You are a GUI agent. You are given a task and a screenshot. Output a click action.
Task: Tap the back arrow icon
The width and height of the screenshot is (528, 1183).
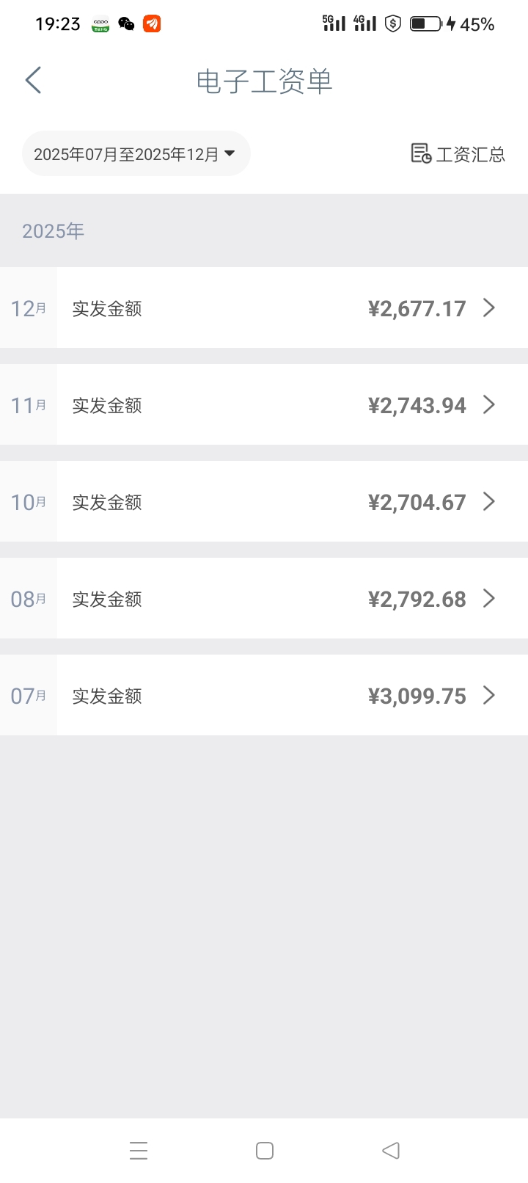[34, 80]
